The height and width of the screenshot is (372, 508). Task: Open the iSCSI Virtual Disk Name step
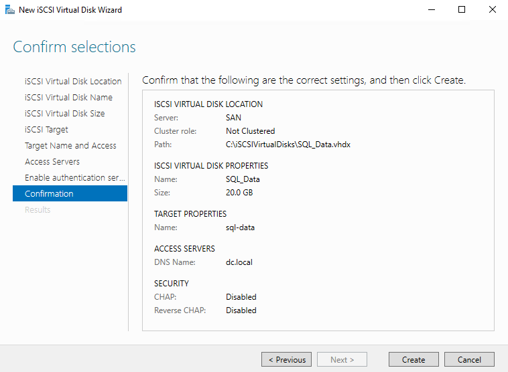click(68, 97)
